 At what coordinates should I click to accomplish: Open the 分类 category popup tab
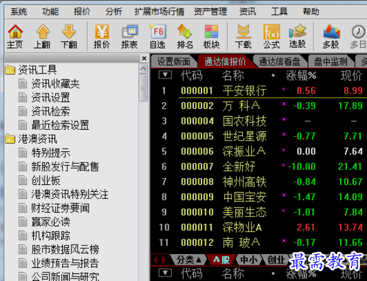[x=188, y=260]
